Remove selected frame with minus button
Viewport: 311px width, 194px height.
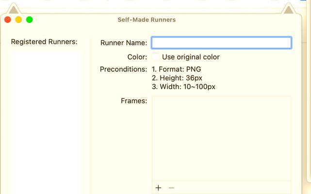pyautogui.click(x=171, y=188)
